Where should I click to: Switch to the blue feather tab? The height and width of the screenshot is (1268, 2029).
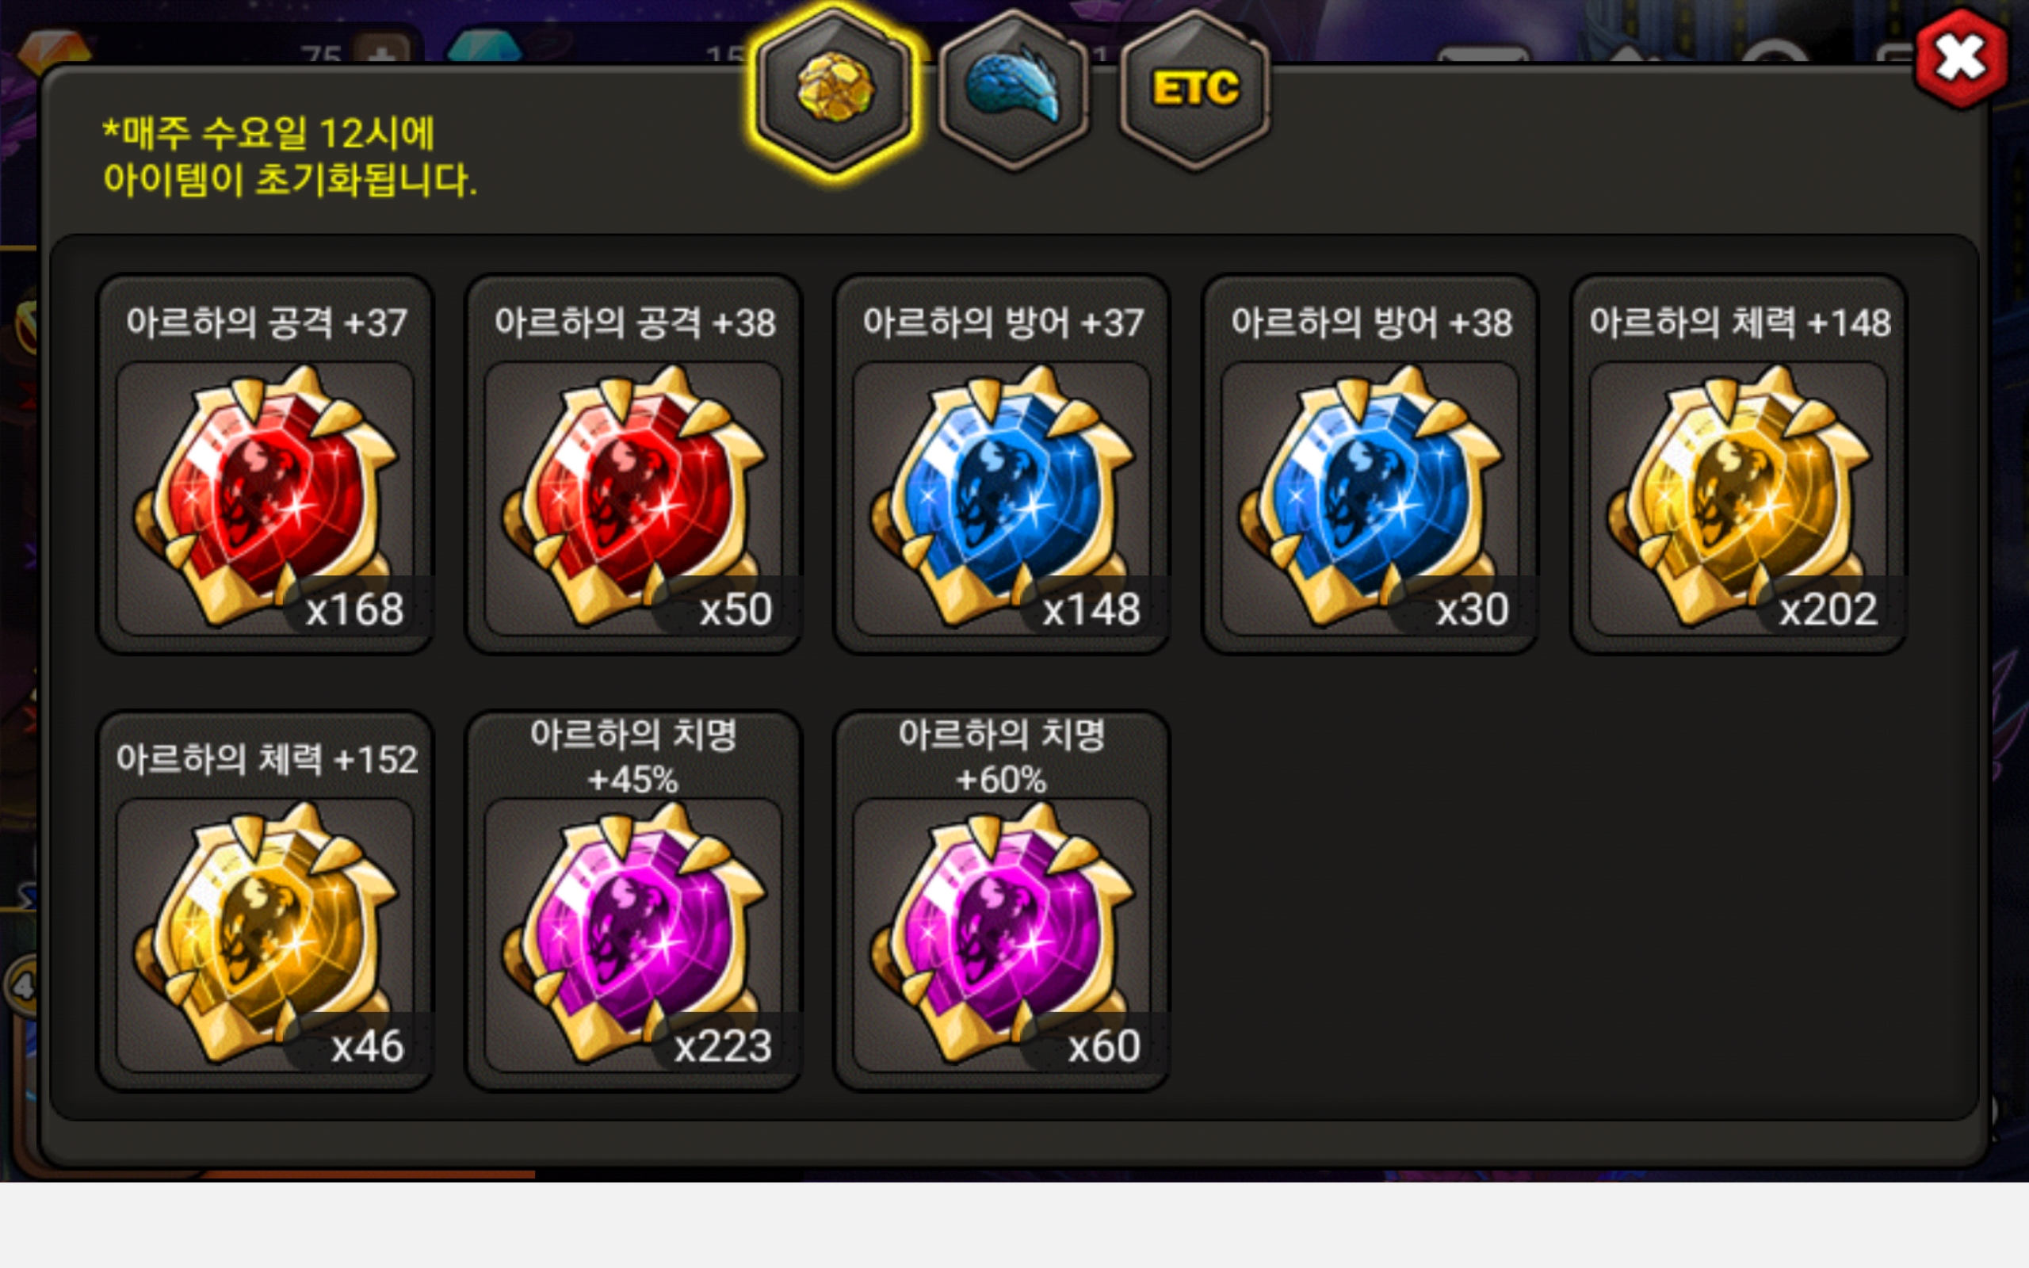coord(1014,89)
